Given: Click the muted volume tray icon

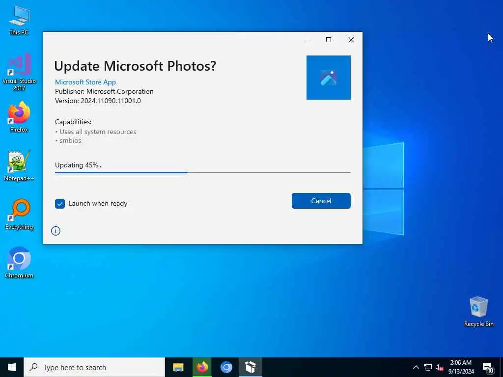Looking at the screenshot, I should tap(439, 367).
